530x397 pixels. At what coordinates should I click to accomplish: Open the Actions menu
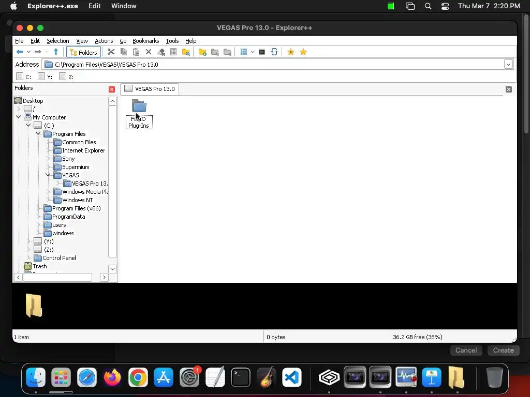pos(104,41)
